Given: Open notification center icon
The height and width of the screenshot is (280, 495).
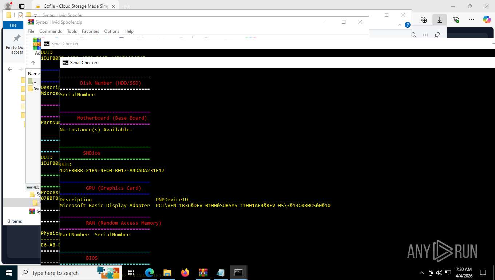Looking at the screenshot, I should 483,273.
